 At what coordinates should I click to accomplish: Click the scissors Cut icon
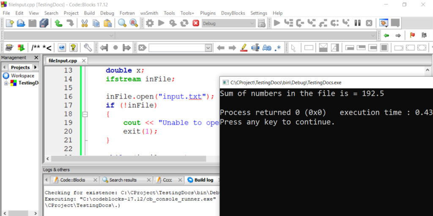[84, 23]
